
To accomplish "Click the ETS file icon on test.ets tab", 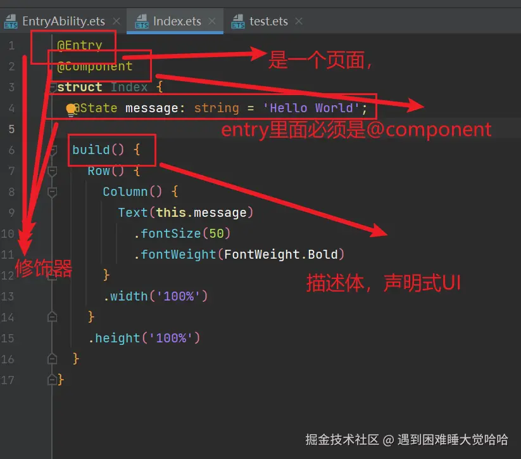I will 238,21.
